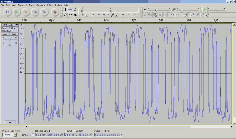236x139 pixels.
Task: Adjust the track gain slider
Action: [10, 39]
